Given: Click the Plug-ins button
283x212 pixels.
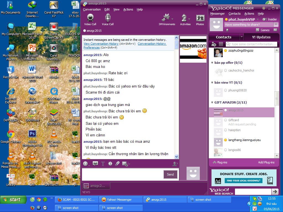Looking at the screenshot, I should tap(220, 162).
